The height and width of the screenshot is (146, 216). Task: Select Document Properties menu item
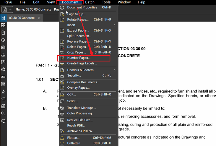(88, 7)
